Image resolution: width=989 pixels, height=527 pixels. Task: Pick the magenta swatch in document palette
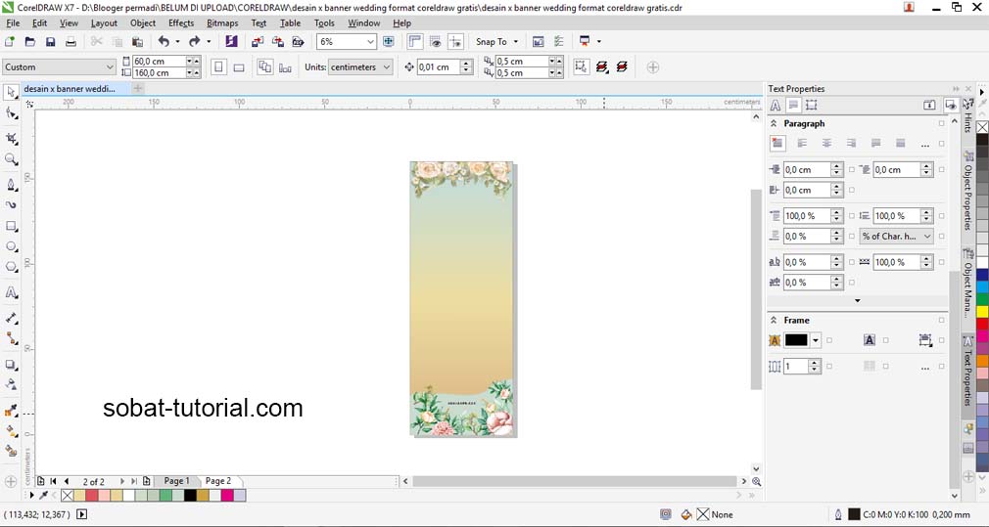pyautogui.click(x=226, y=496)
